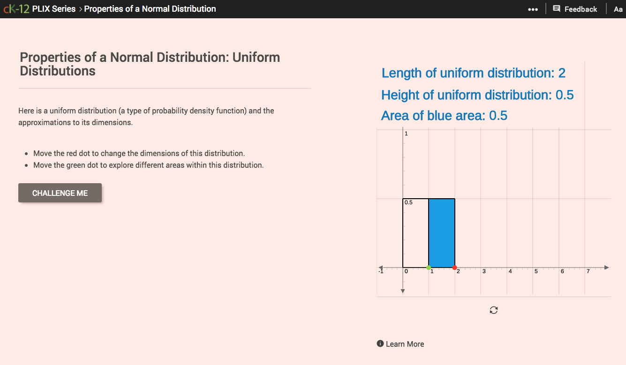Select the white rectangle portion of the distribution
Image resolution: width=626 pixels, height=365 pixels.
pos(415,232)
